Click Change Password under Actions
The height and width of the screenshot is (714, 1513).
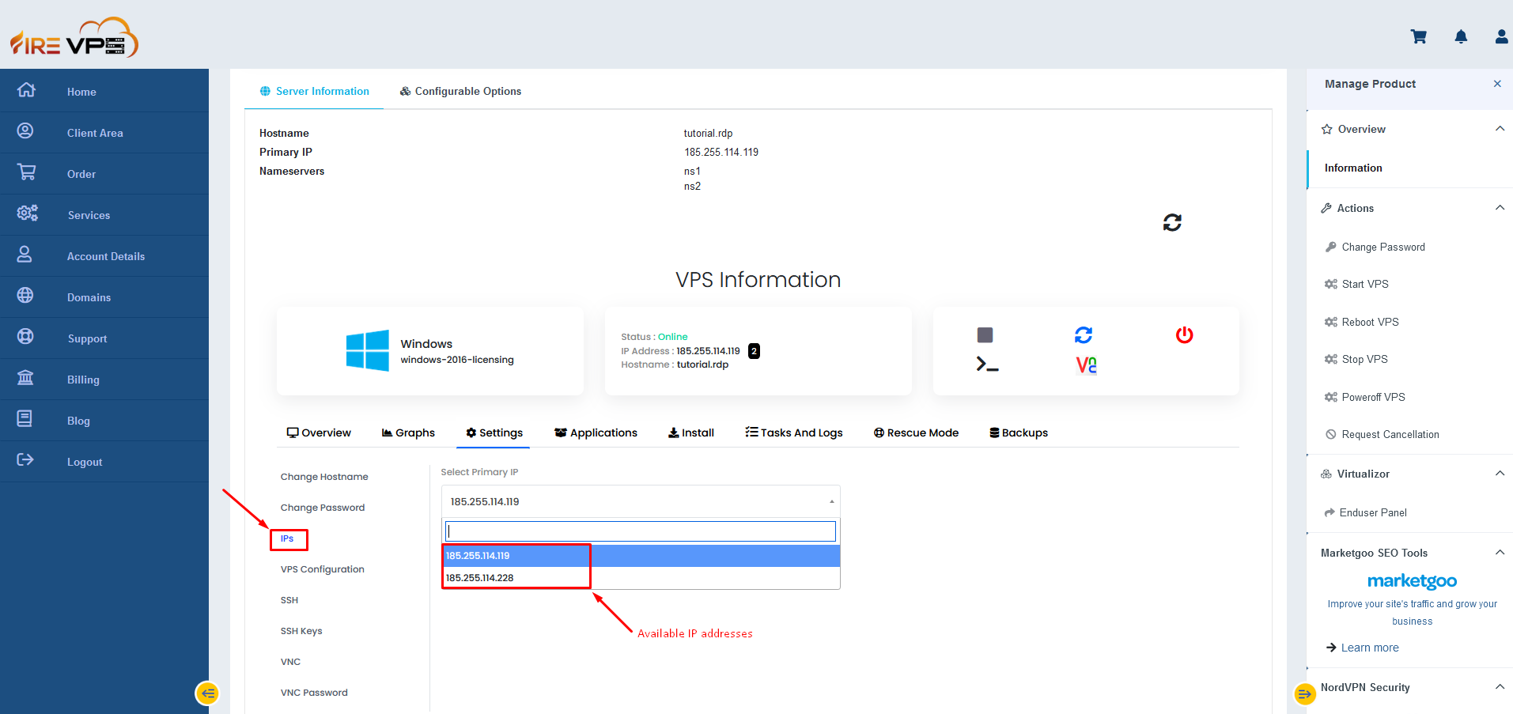[x=1375, y=247]
